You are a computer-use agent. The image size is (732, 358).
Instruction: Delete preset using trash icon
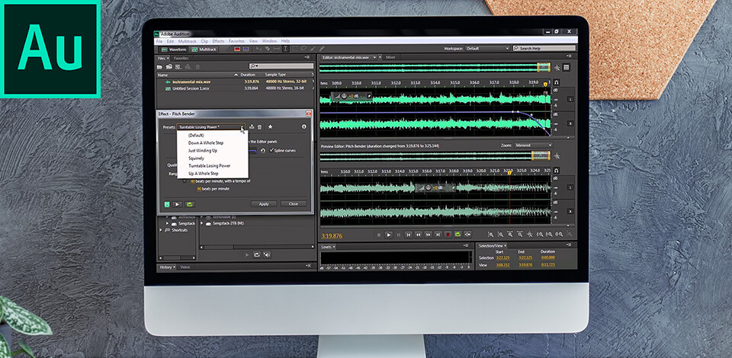[x=260, y=126]
